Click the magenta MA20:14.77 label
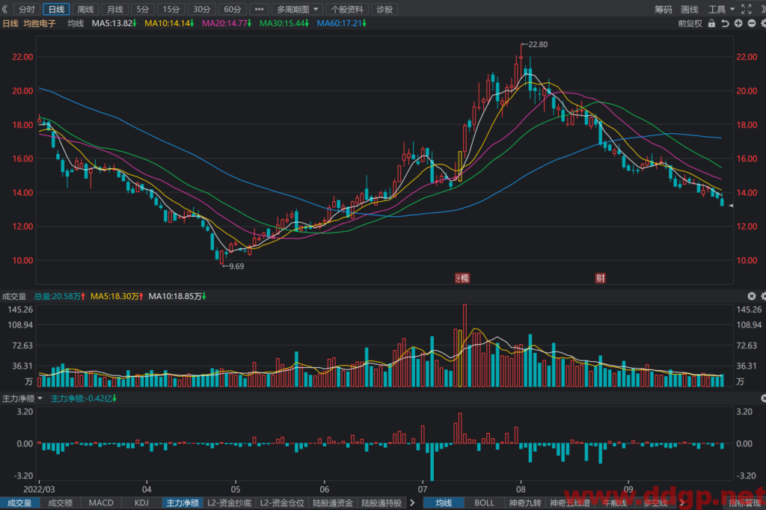This screenshot has height=510, width=766. (x=226, y=23)
